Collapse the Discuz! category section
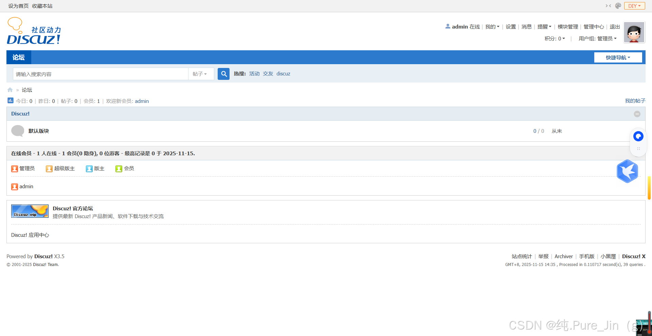 tap(637, 114)
